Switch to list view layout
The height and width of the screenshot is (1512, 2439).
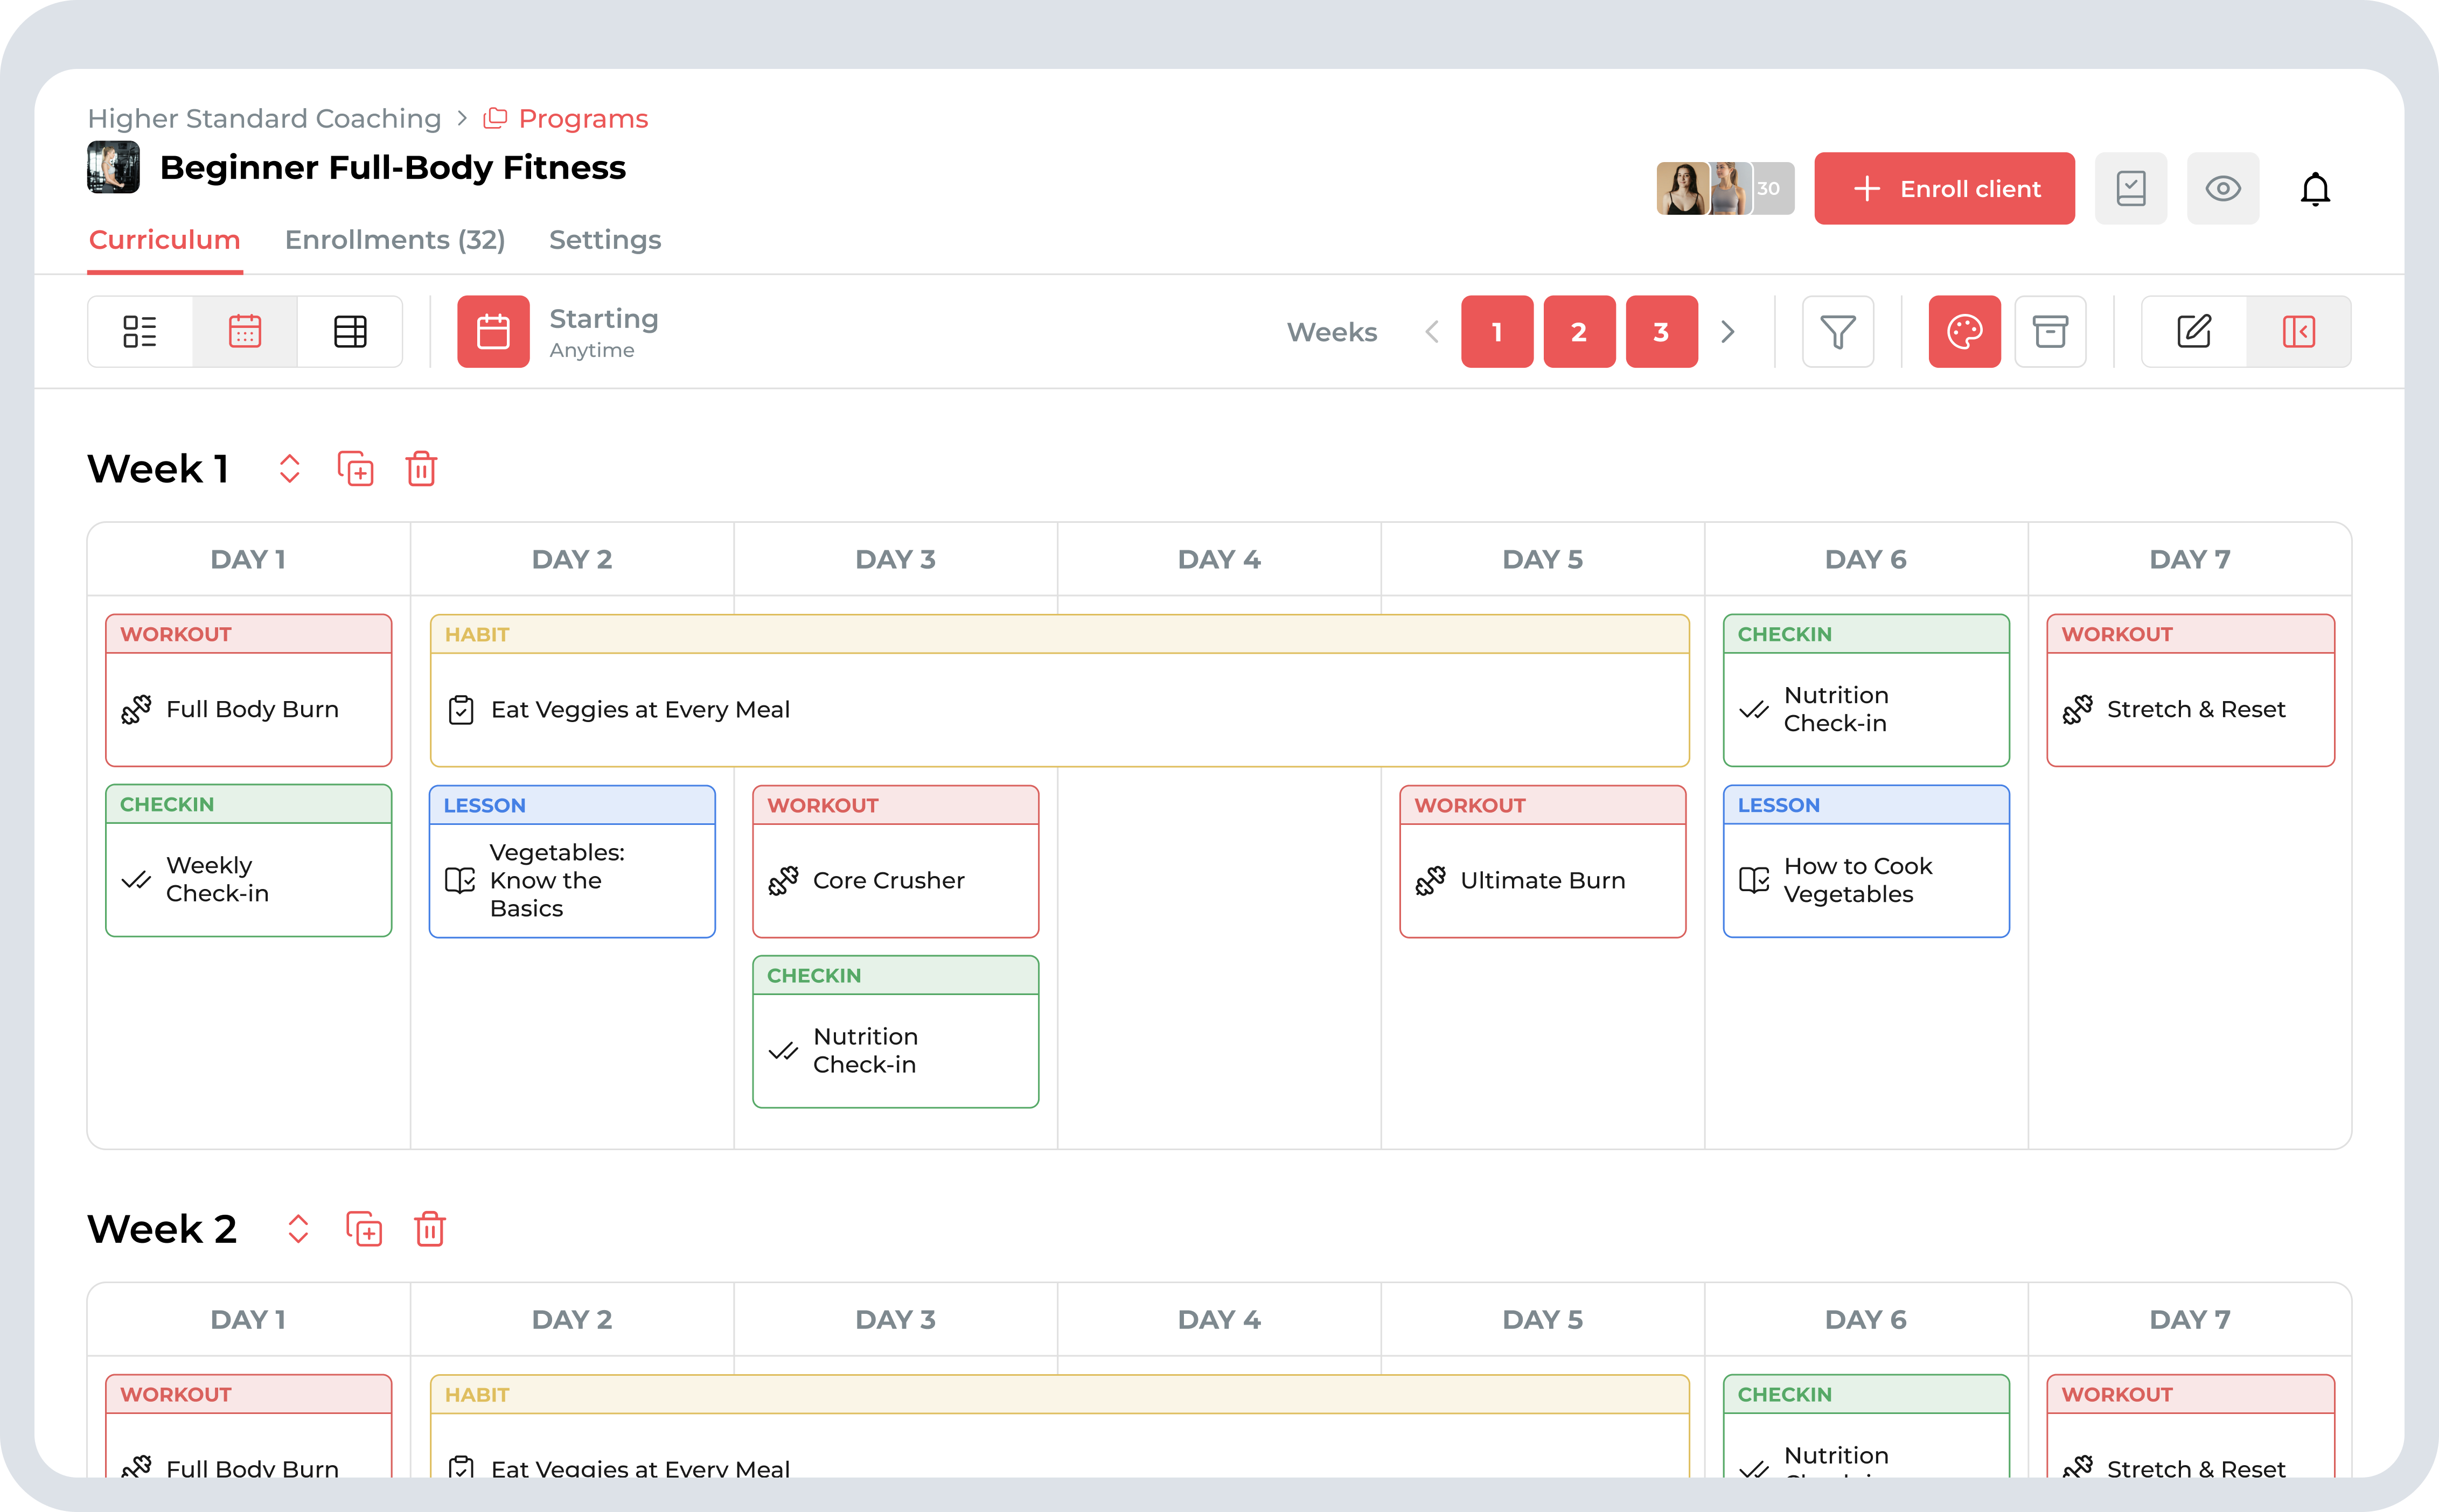[x=140, y=331]
